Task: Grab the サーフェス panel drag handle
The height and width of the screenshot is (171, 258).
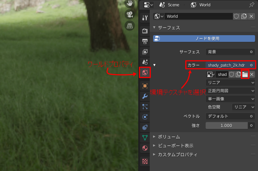Action: [253, 28]
